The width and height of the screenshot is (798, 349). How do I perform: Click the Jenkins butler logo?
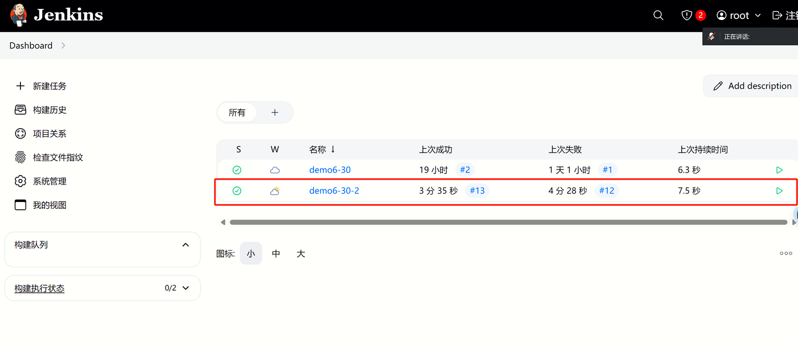[19, 15]
